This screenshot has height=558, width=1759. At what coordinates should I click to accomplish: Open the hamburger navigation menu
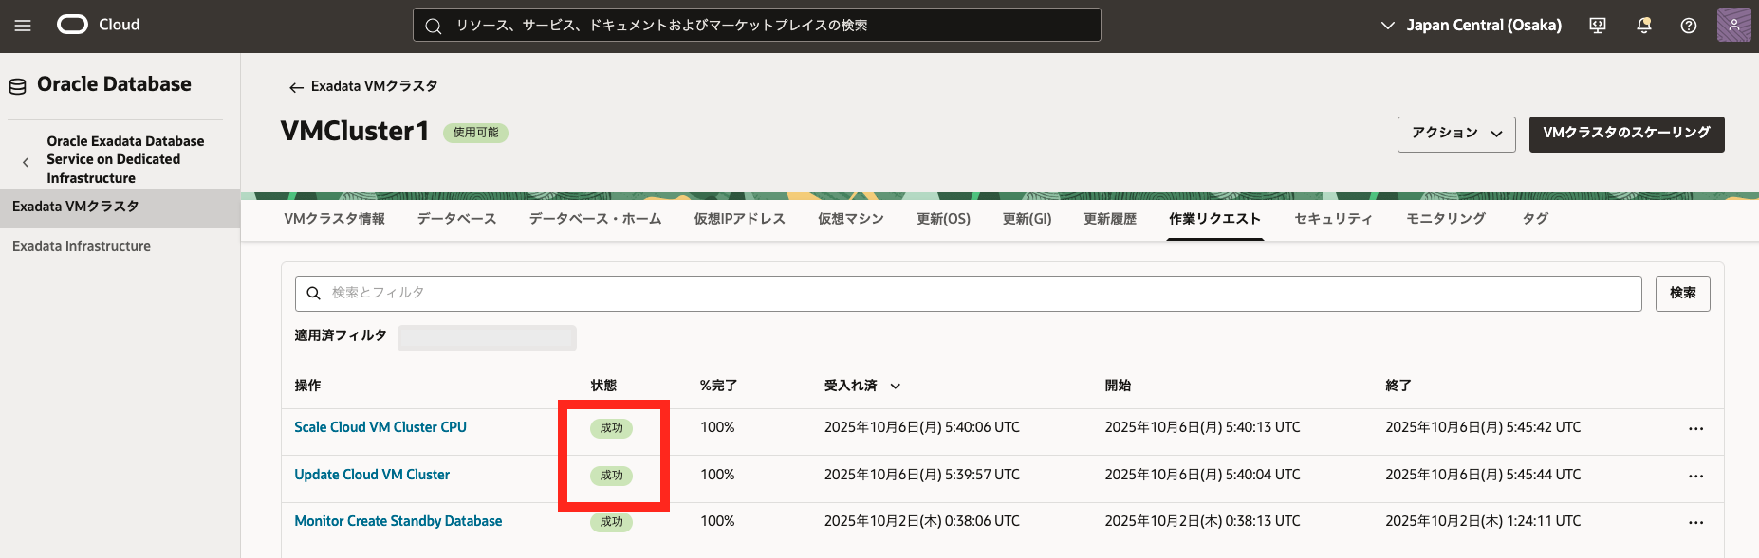point(23,26)
